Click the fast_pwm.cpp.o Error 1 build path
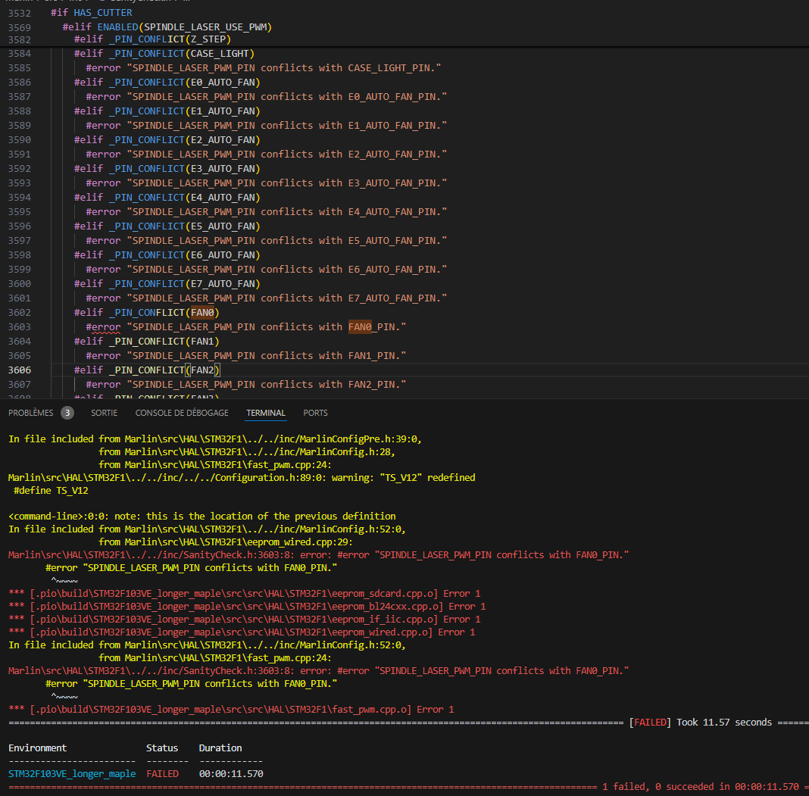 [x=221, y=710]
